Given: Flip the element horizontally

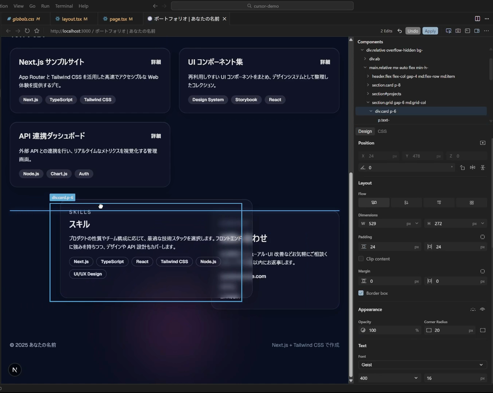Looking at the screenshot, I should click(472, 168).
